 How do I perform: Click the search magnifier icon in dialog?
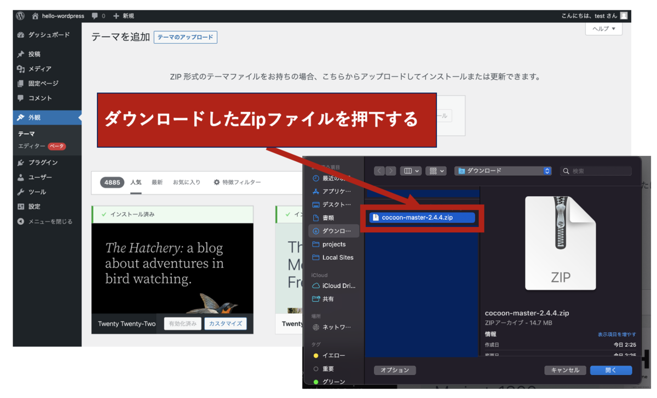coord(566,171)
